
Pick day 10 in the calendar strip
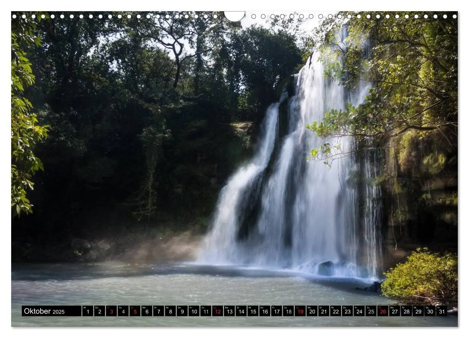194,311
